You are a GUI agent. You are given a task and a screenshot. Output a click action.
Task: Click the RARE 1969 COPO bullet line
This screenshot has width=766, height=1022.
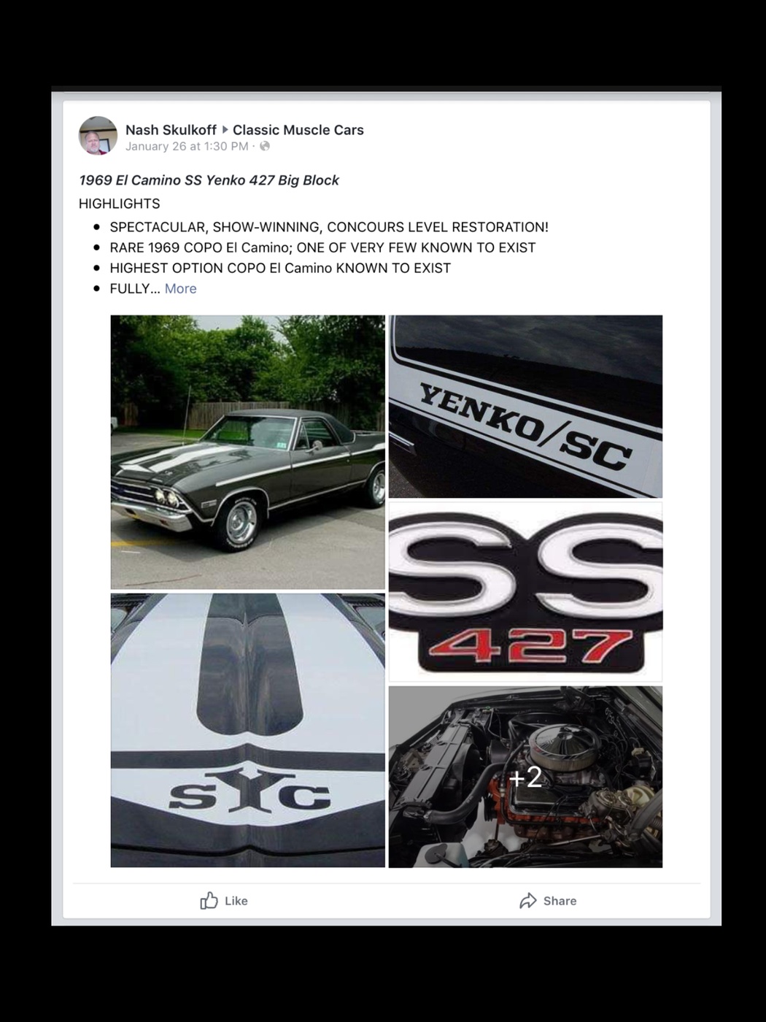click(322, 247)
